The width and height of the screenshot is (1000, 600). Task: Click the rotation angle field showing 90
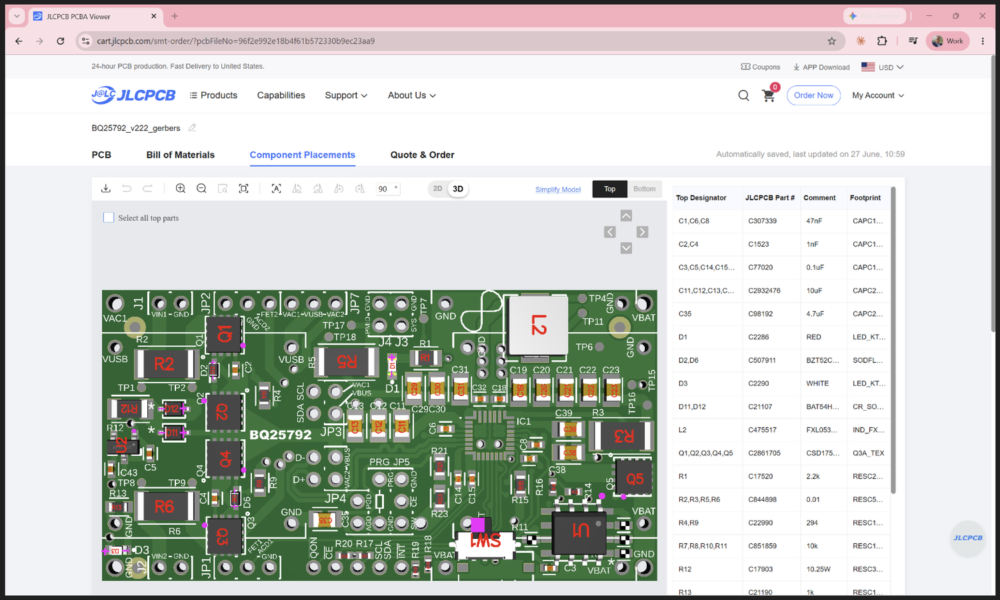tap(387, 189)
